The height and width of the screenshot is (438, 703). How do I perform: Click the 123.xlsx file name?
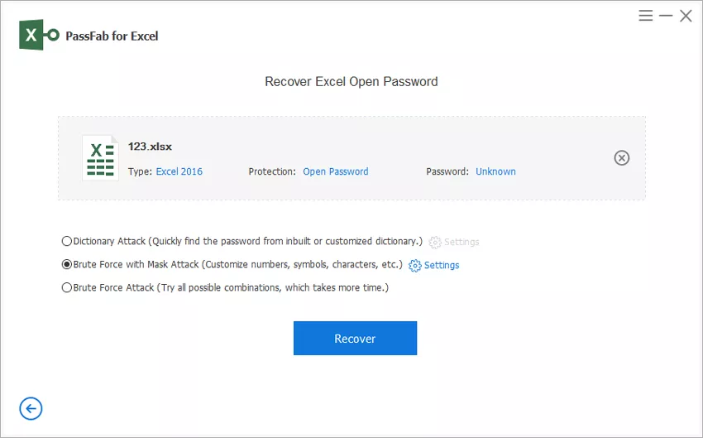[x=150, y=147]
